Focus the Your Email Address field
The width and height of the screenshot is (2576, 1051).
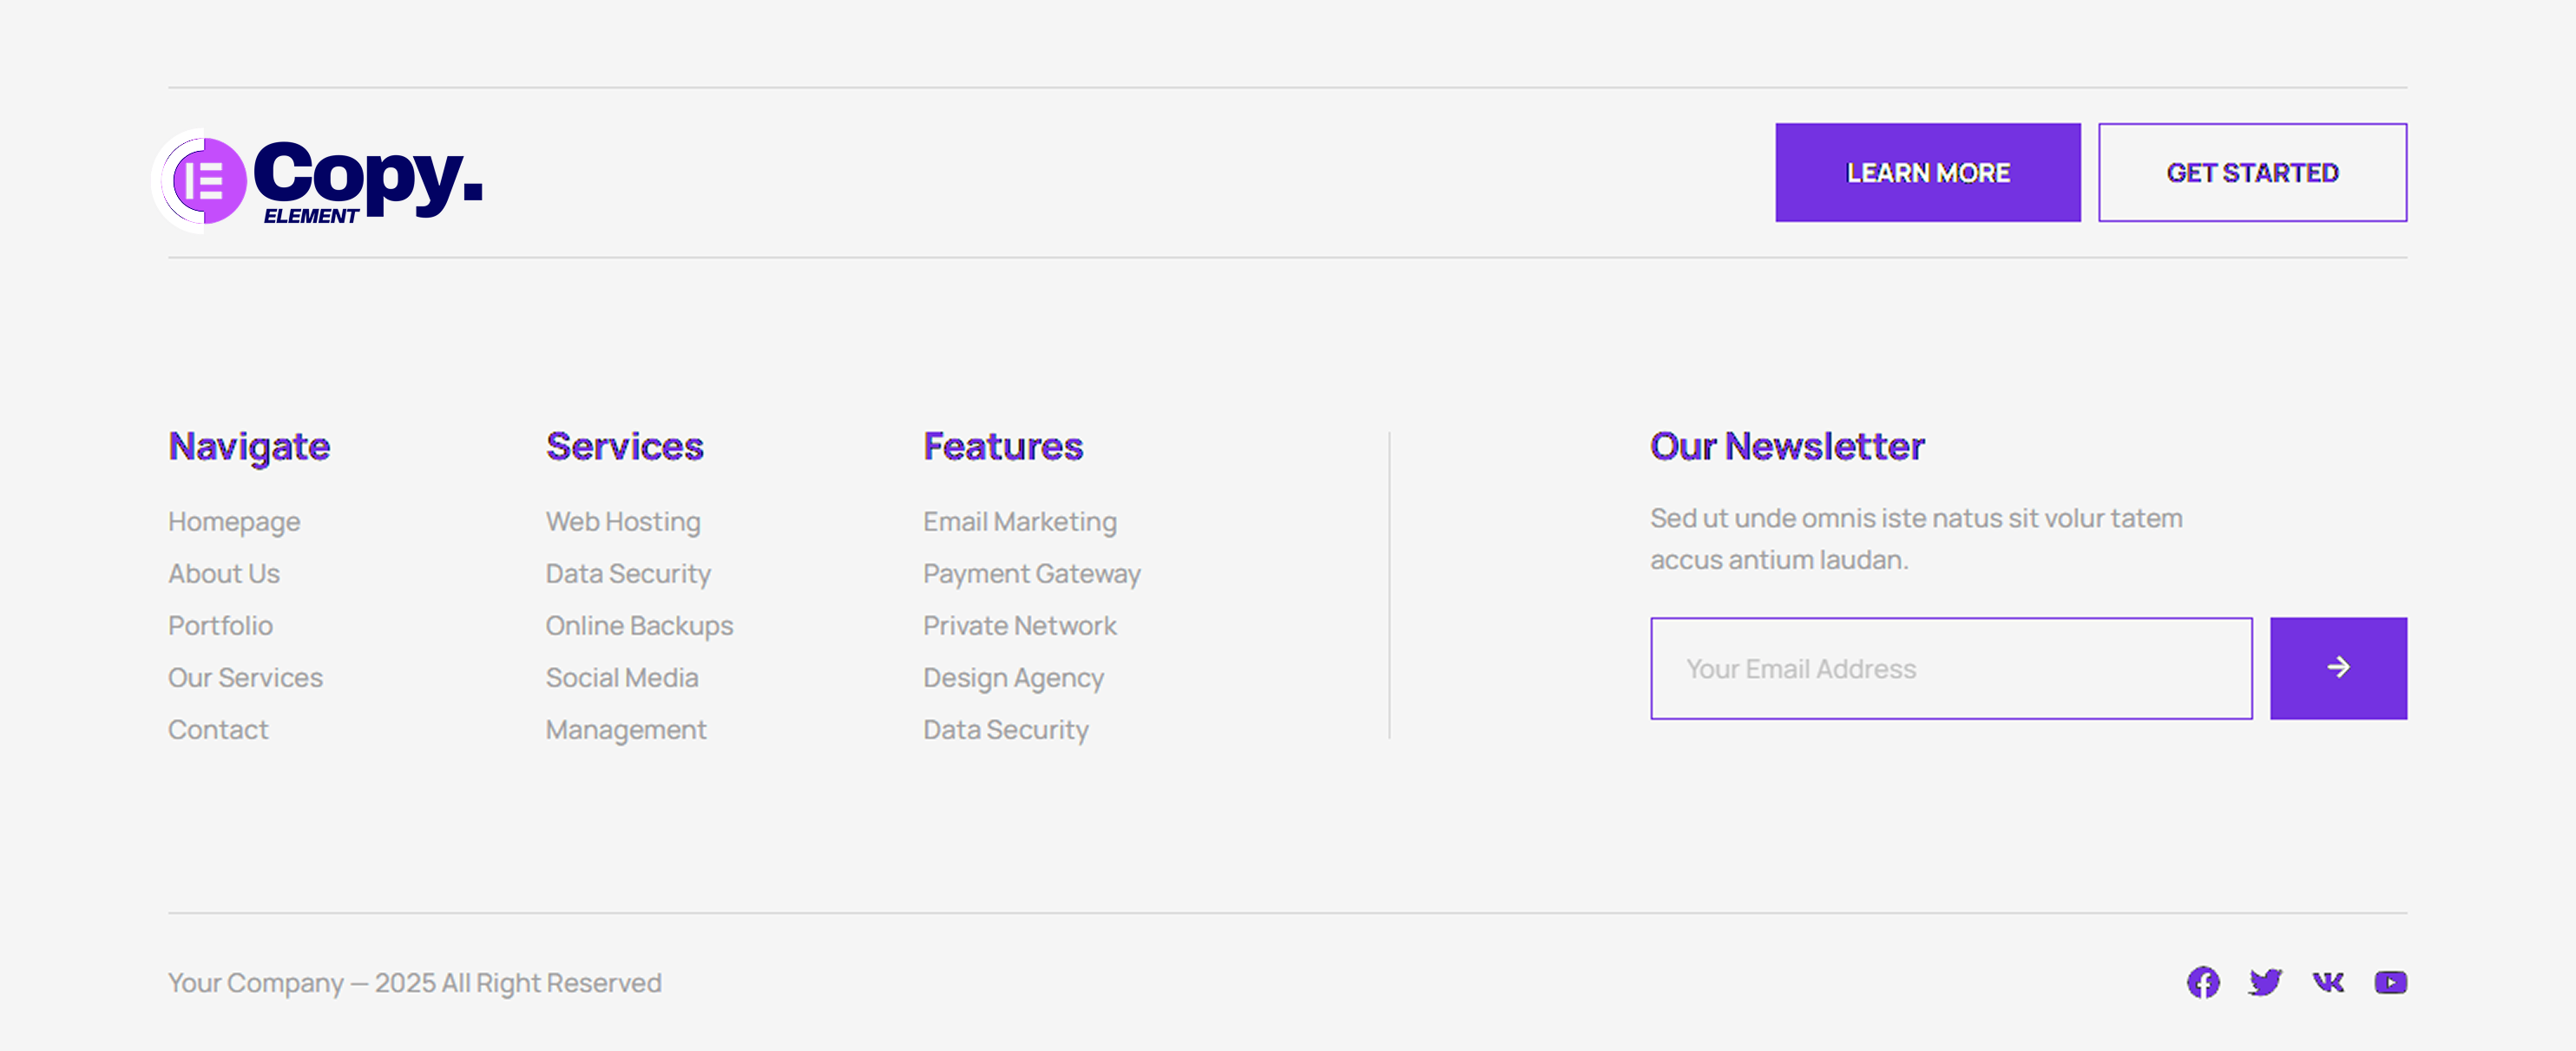point(1950,668)
